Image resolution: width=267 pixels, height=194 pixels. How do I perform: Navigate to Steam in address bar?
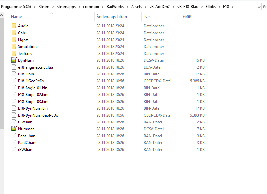(x=44, y=7)
